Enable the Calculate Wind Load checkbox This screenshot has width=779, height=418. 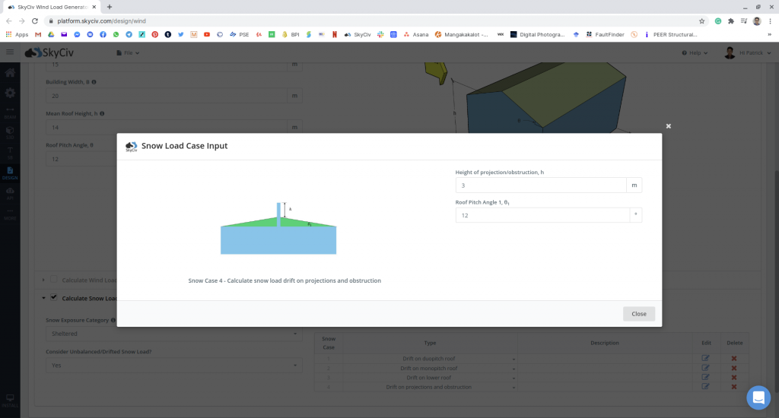click(53, 280)
